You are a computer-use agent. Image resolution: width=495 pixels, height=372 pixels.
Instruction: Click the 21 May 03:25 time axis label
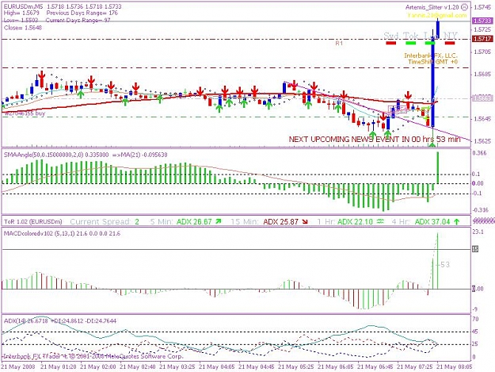177,367
